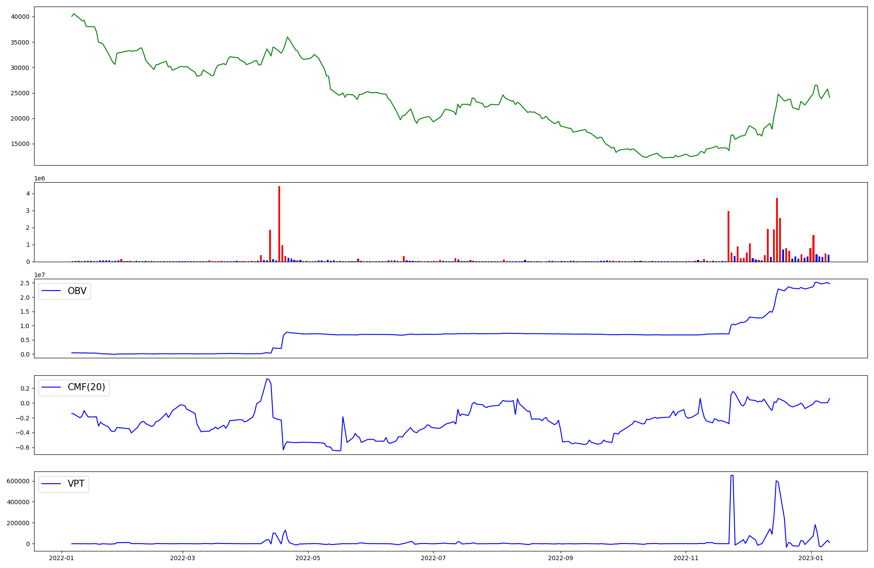Click the tallest red volume bar
The height and width of the screenshot is (568, 874).
point(279,224)
